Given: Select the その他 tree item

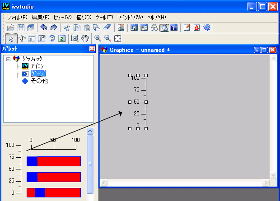Looking at the screenshot, I should point(39,81).
